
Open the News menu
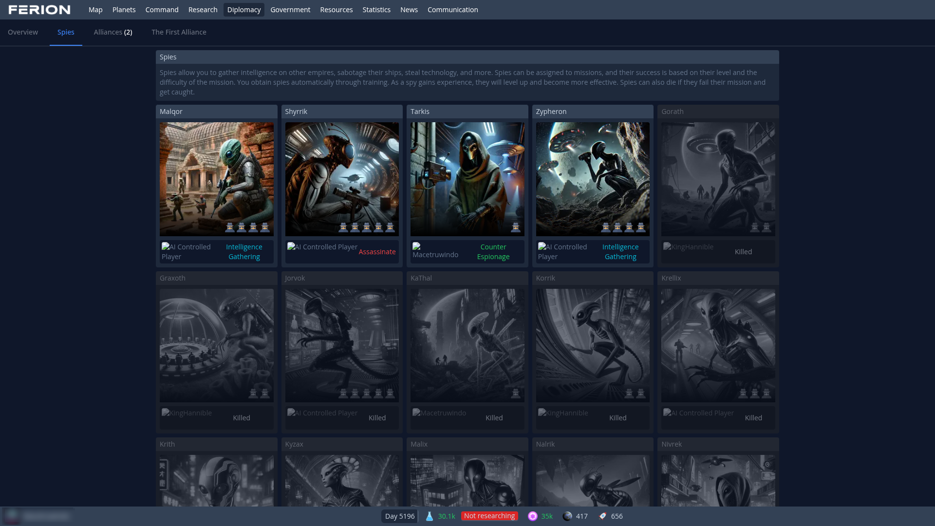(x=409, y=10)
